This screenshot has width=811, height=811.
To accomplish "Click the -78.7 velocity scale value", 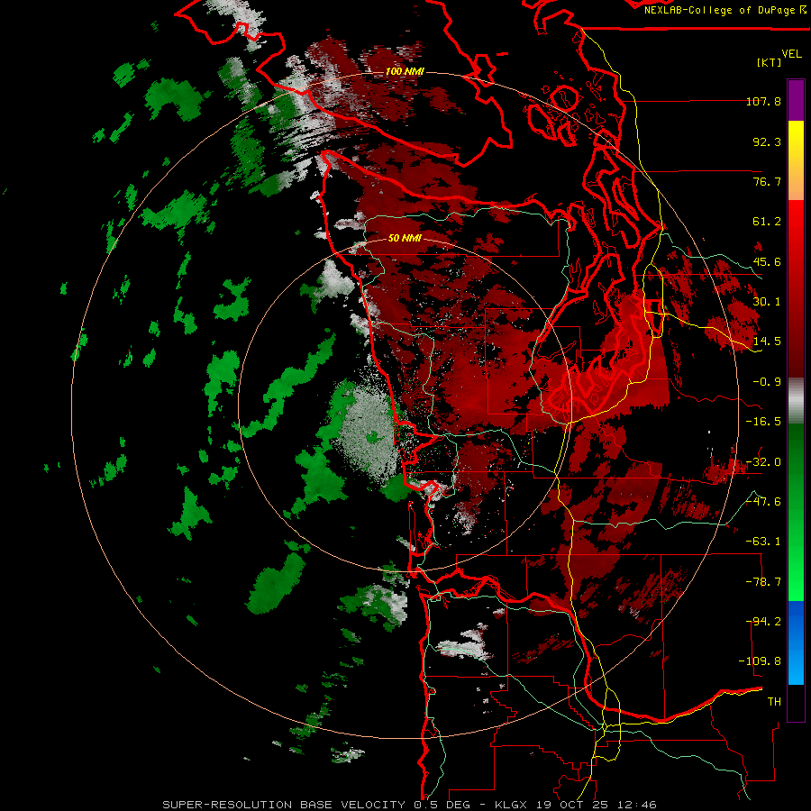I will coord(763,582).
